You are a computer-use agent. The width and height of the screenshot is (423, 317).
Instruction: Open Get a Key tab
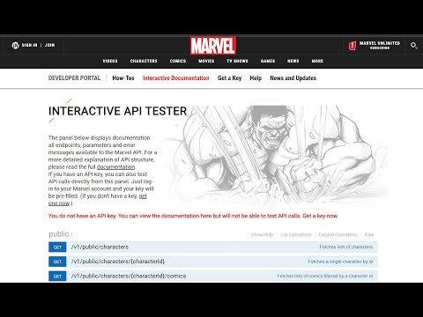pyautogui.click(x=229, y=78)
